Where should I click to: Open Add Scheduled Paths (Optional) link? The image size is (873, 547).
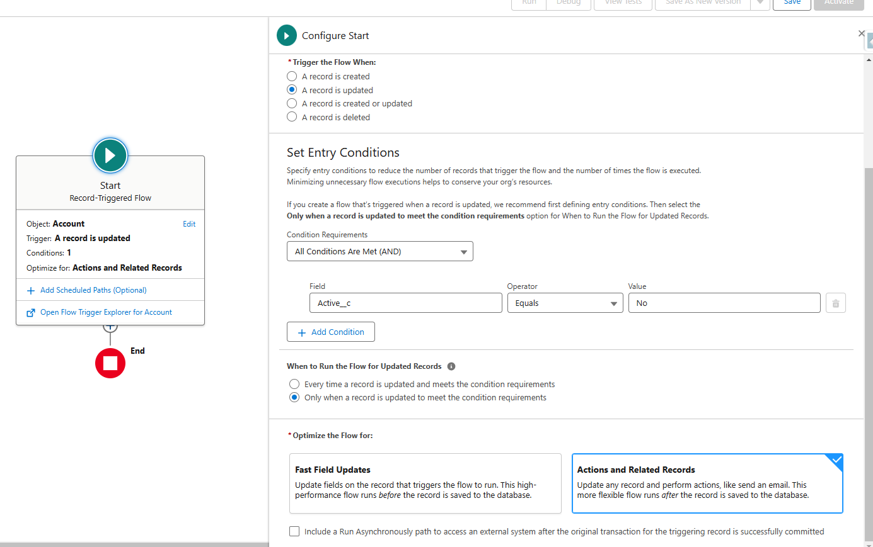tap(93, 290)
